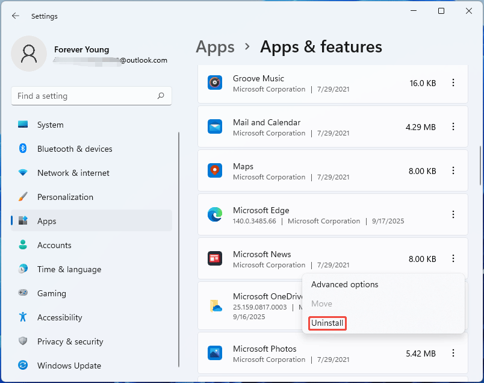Viewport: 484px width, 383px height.
Task: Select Uninstall from the context menu
Action: click(x=327, y=323)
